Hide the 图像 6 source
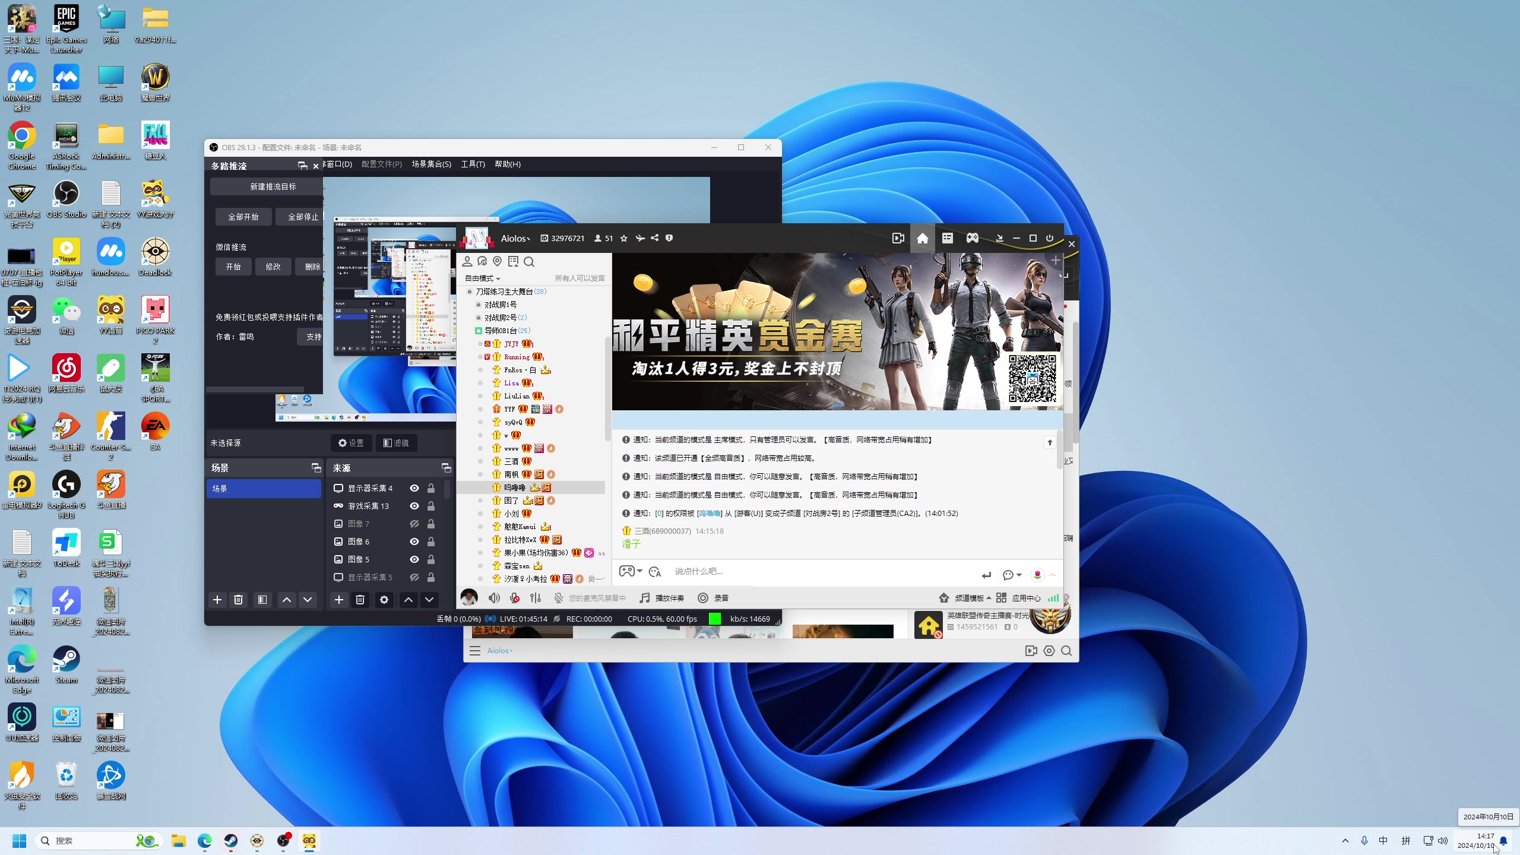 coord(414,541)
